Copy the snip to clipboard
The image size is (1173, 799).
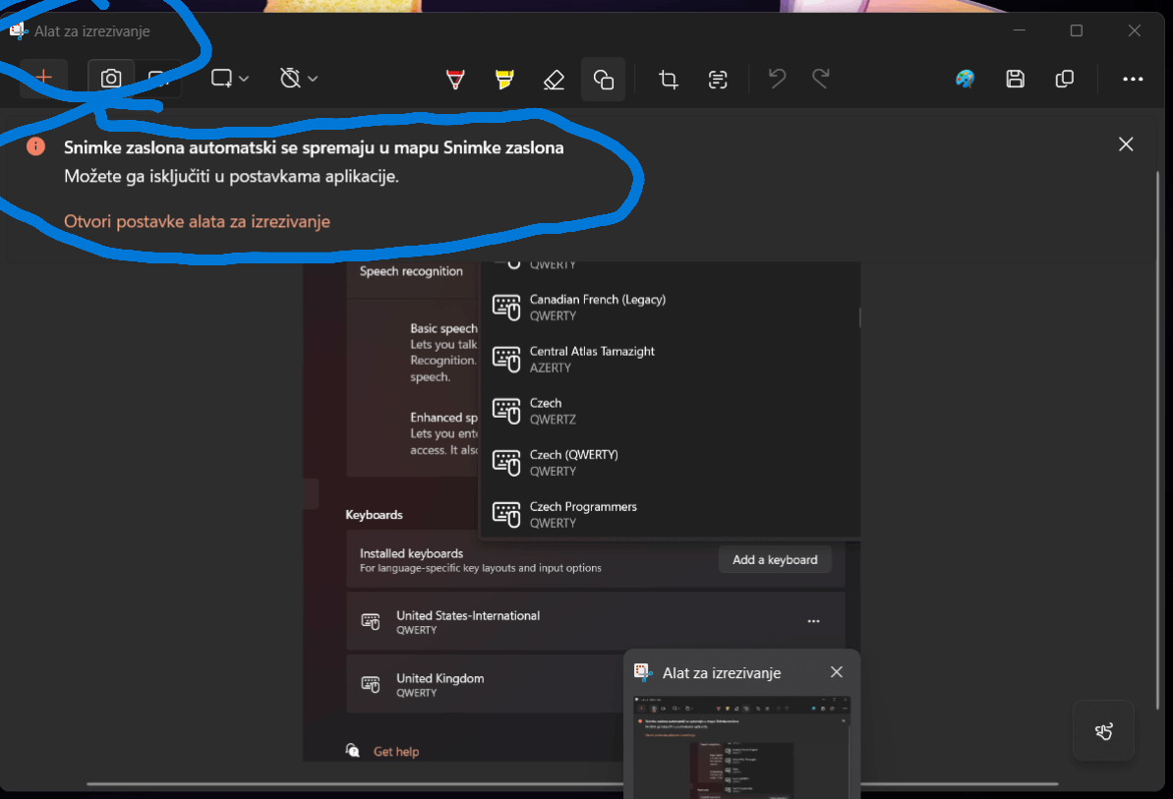1065,79
